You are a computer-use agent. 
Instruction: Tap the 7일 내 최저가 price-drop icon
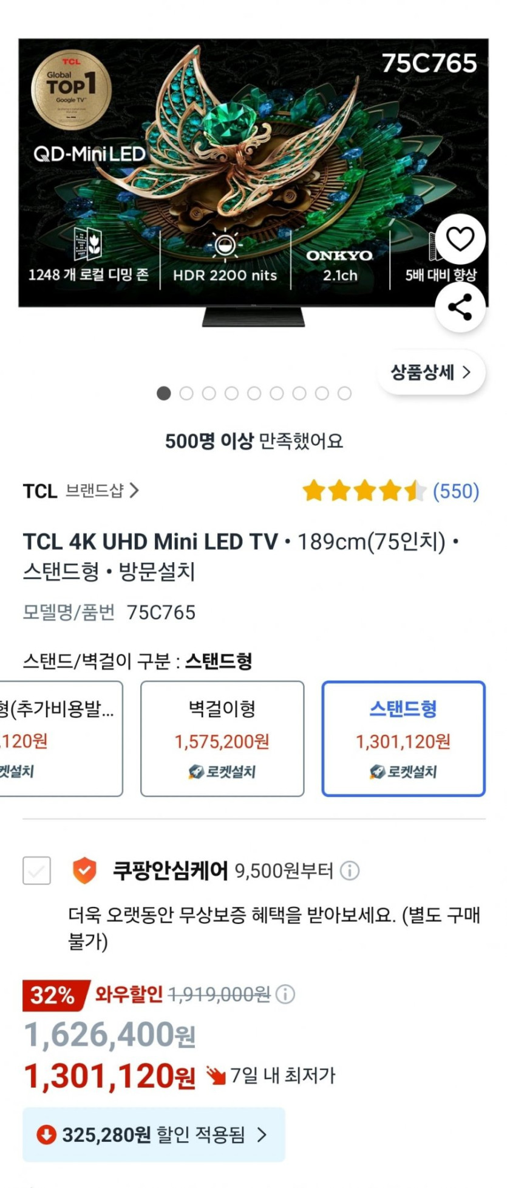pos(215,1076)
